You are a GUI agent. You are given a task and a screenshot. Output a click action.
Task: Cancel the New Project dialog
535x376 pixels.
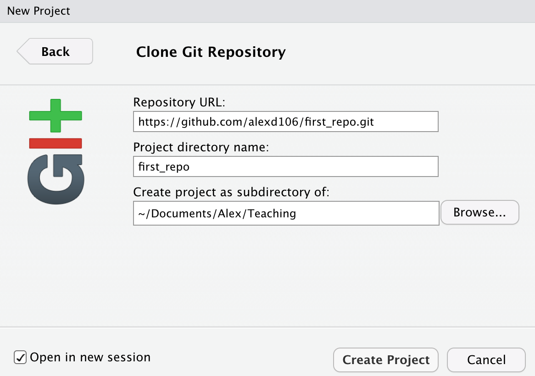point(486,360)
